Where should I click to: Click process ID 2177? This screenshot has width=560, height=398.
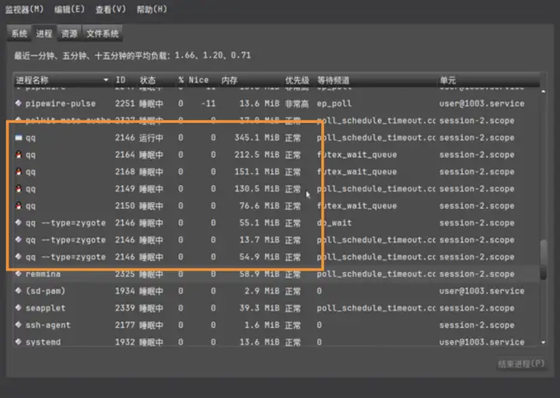tap(124, 325)
